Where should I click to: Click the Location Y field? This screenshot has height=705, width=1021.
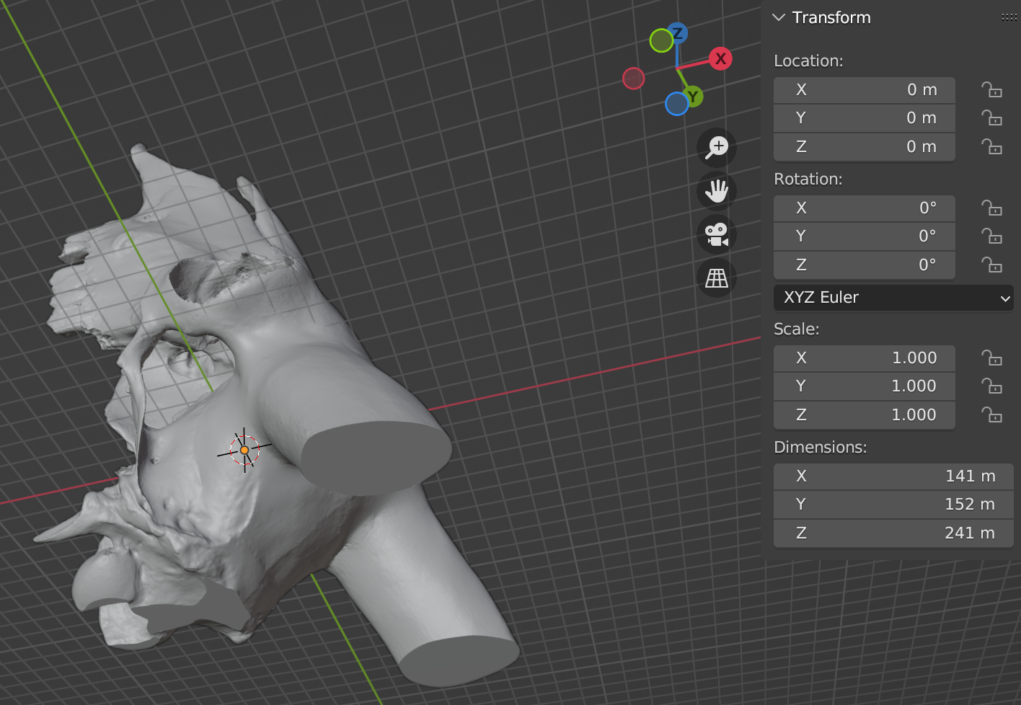tap(865, 118)
